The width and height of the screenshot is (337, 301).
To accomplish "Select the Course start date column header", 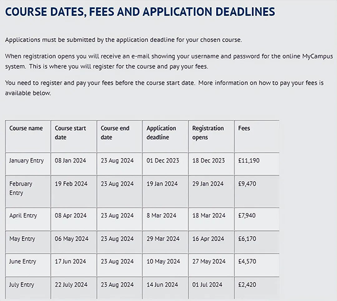I will pyautogui.click(x=71, y=132).
